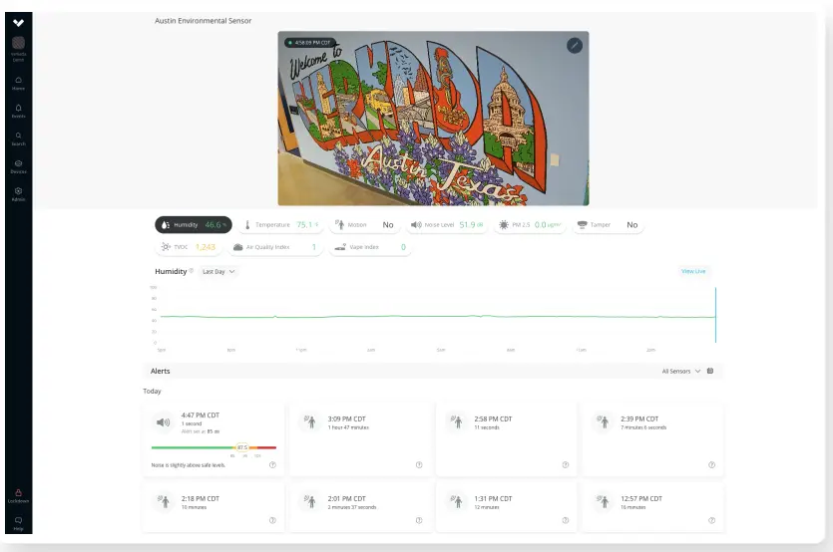Image resolution: width=833 pixels, height=552 pixels.
Task: Select the TVOC 1,243 sensor tab
Action: tap(189, 247)
